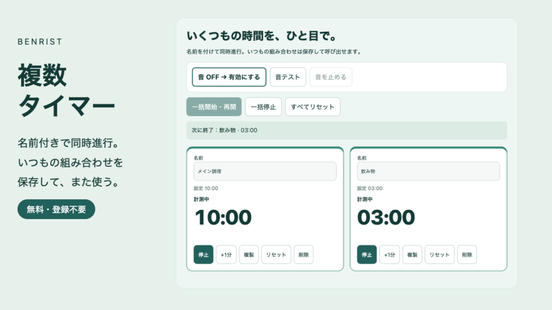The height and width of the screenshot is (310, 552).
Task: Click the 音を止める button
Action: point(330,77)
